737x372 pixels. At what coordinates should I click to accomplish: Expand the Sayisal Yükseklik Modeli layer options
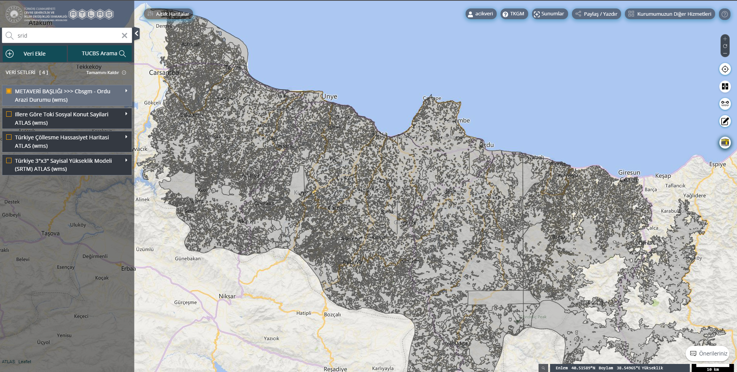[126, 160]
